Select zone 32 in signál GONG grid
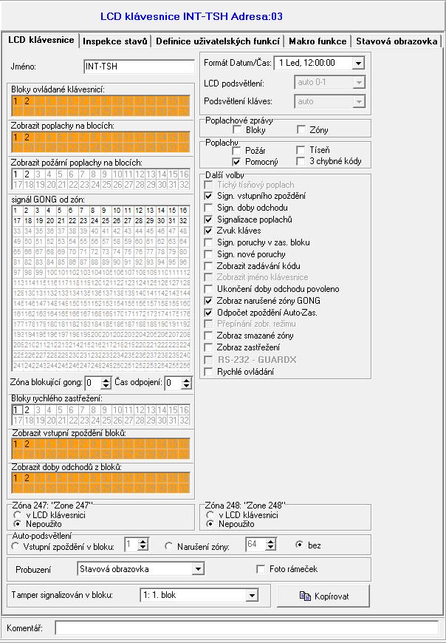The width and height of the screenshot is (446, 643). (x=184, y=221)
